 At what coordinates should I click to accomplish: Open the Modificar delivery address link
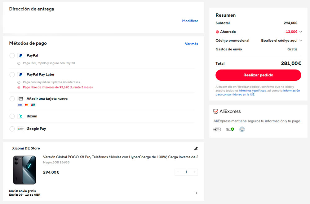[190, 21]
